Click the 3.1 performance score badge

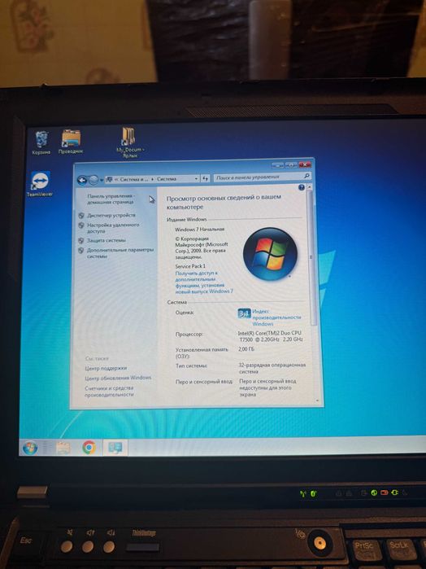tap(244, 313)
